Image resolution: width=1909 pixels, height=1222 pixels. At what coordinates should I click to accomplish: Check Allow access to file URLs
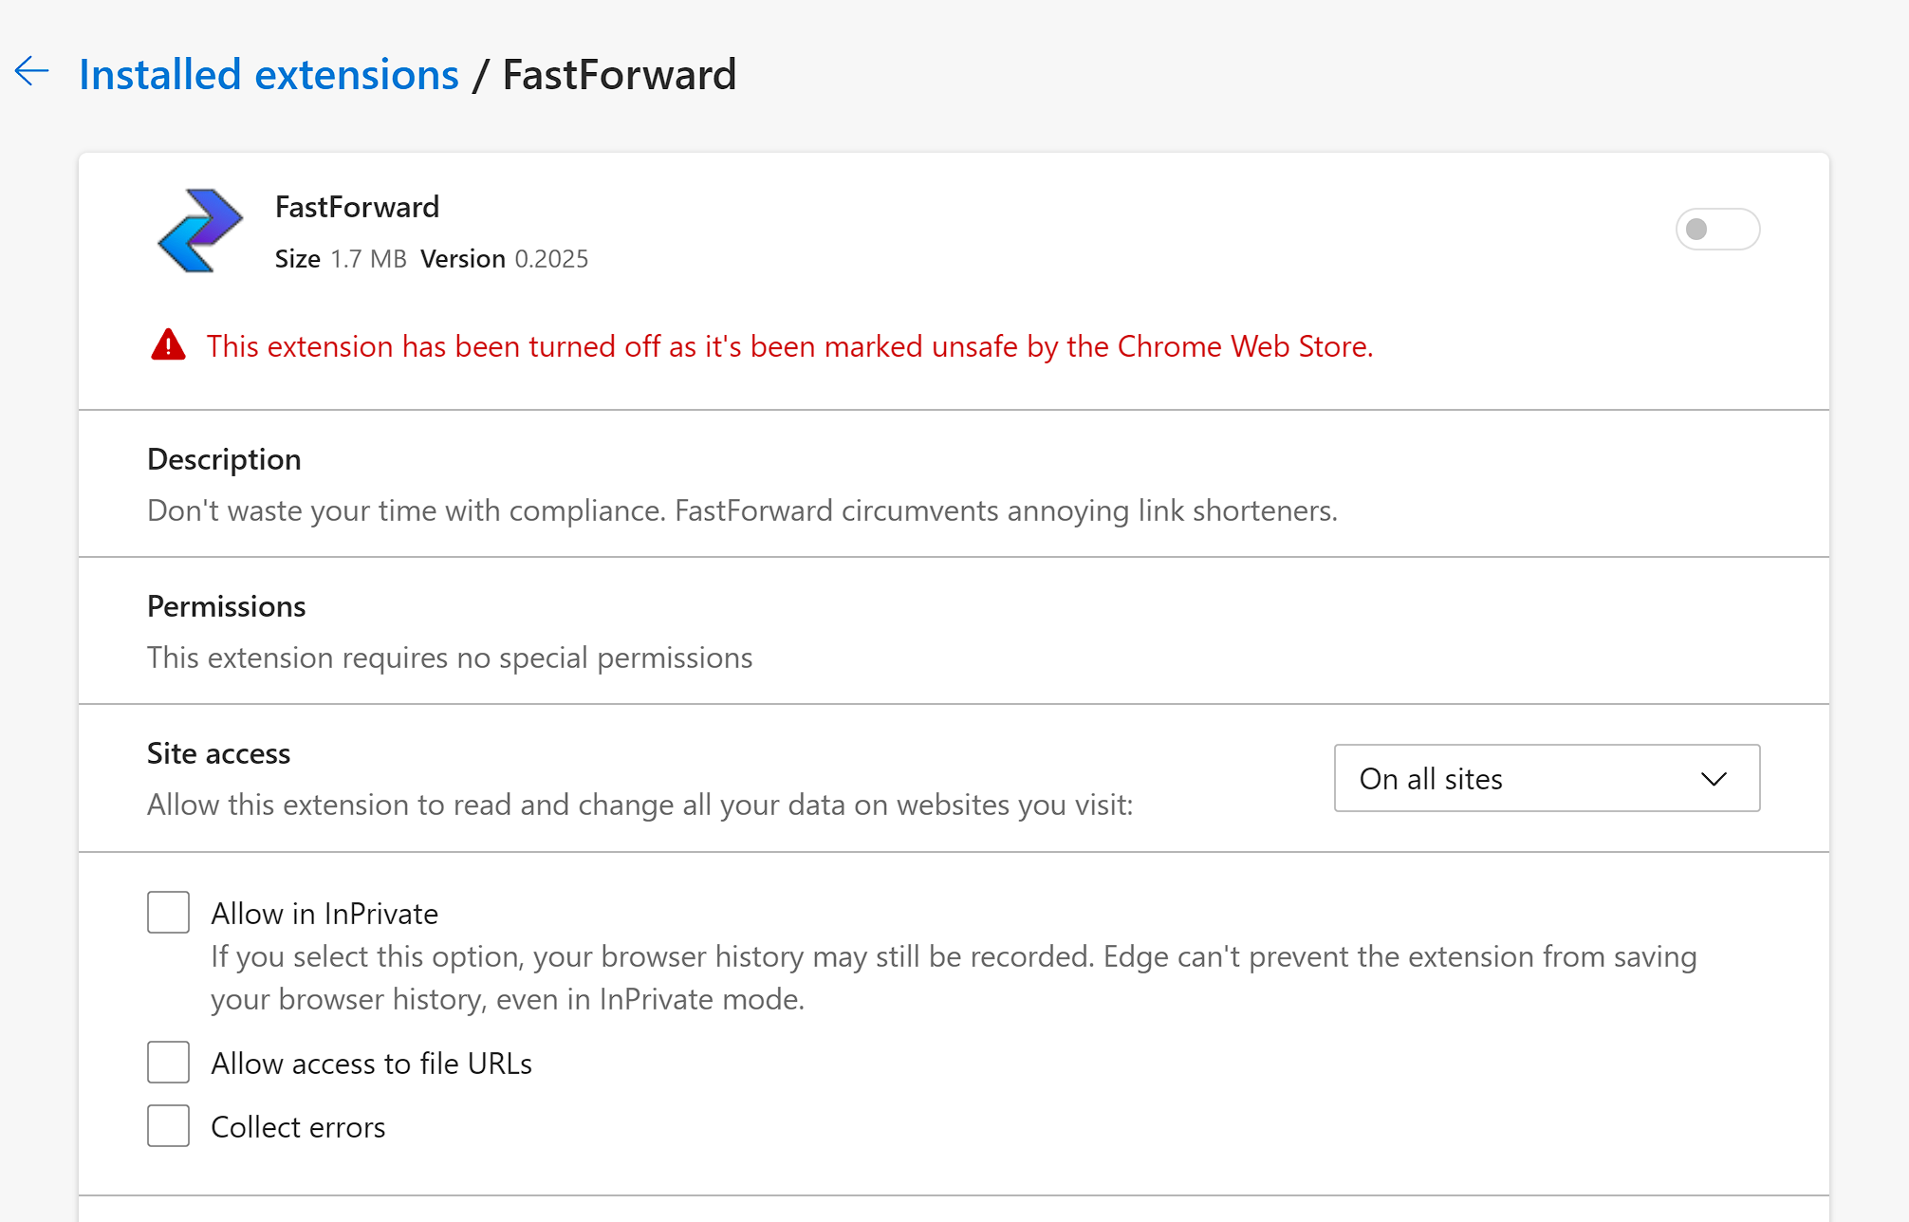coord(168,1062)
